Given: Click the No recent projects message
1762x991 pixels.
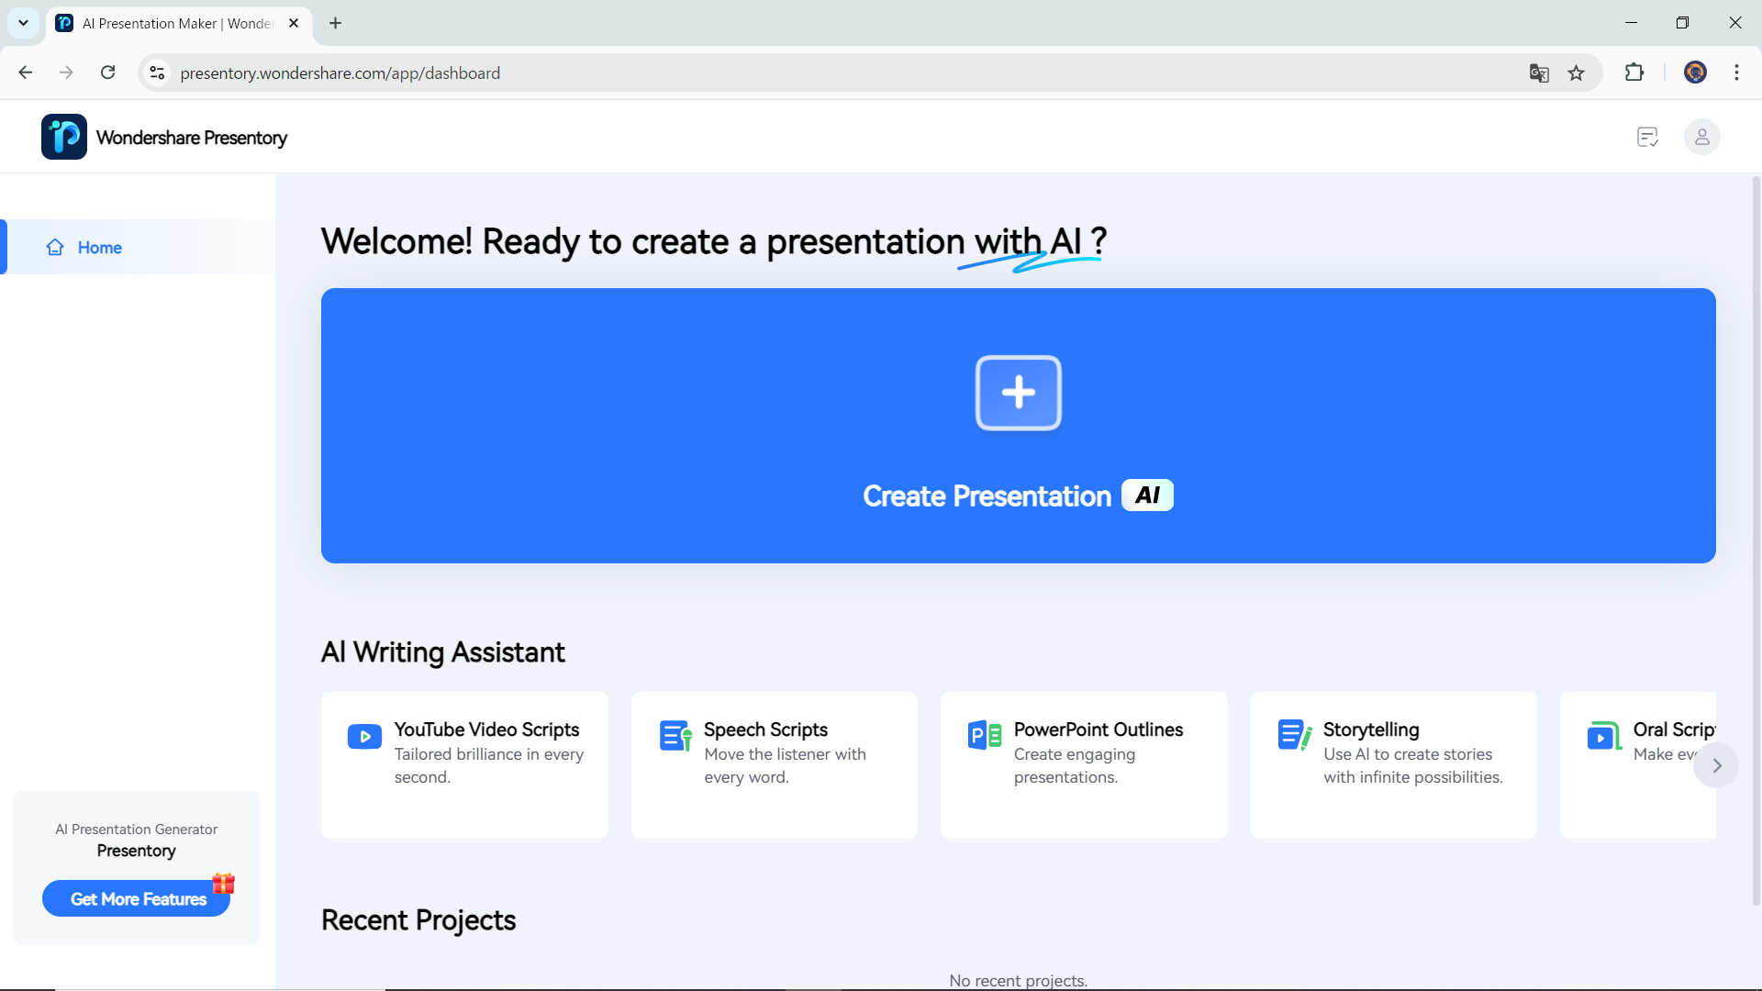Looking at the screenshot, I should tap(1019, 981).
